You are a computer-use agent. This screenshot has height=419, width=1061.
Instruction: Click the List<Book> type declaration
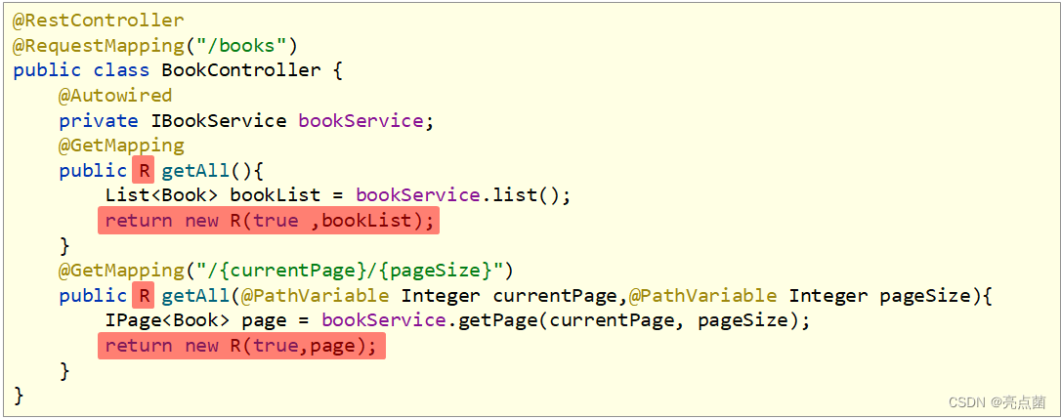tap(161, 195)
